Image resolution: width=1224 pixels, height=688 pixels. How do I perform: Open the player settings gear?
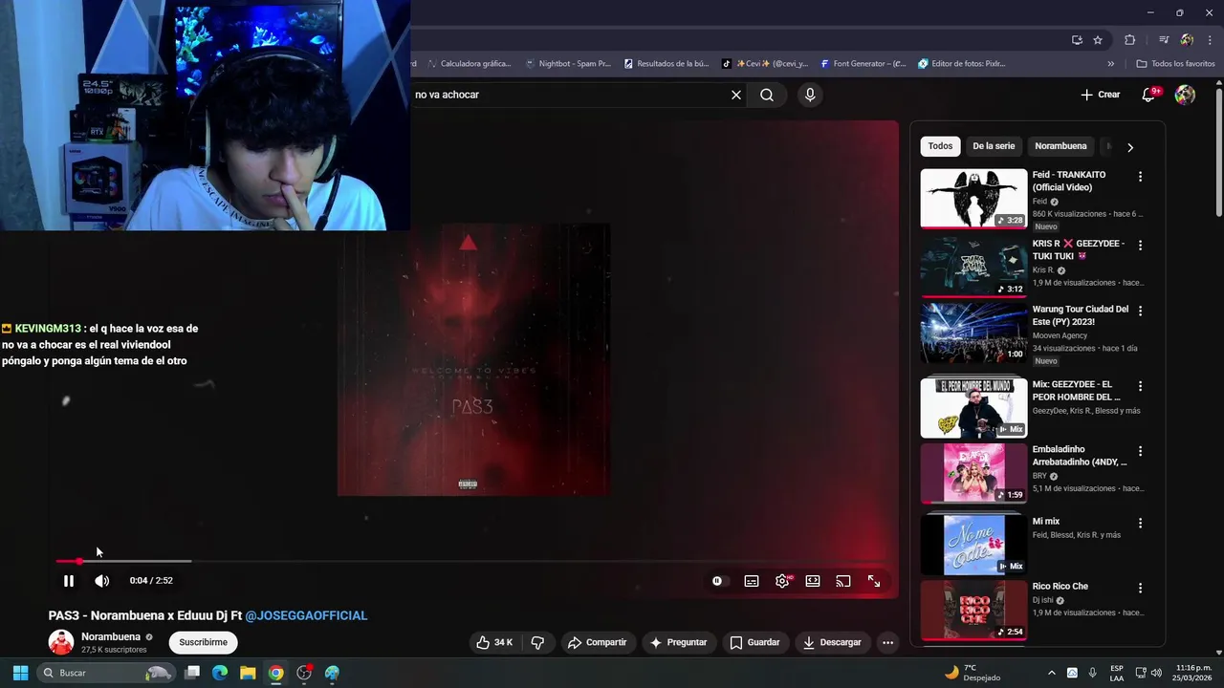pyautogui.click(x=782, y=581)
